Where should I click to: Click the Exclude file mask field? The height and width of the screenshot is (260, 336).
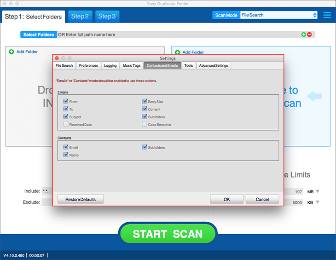point(47,202)
